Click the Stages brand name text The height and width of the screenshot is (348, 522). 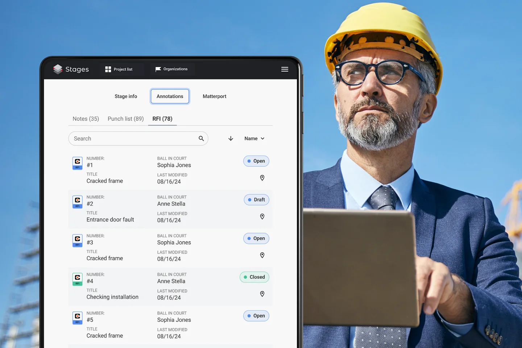(77, 69)
